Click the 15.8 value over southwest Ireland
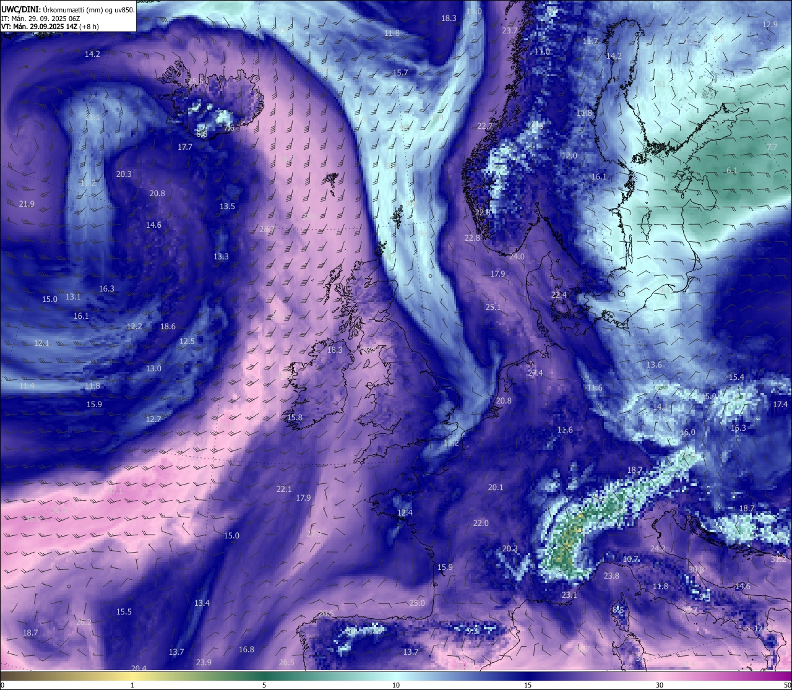This screenshot has height=690, width=792. tap(295, 418)
